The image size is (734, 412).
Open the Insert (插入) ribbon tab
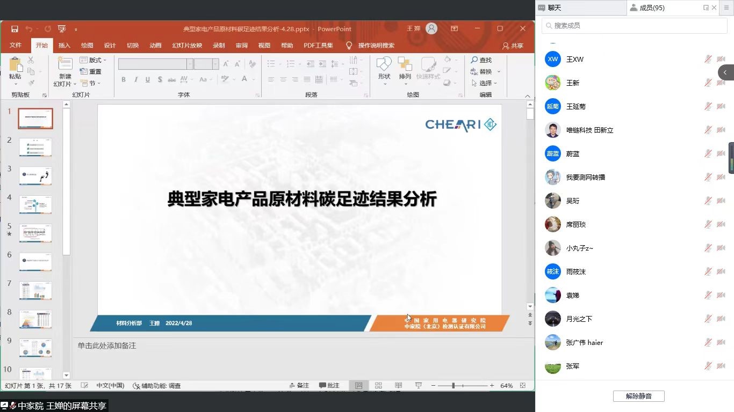(64, 46)
